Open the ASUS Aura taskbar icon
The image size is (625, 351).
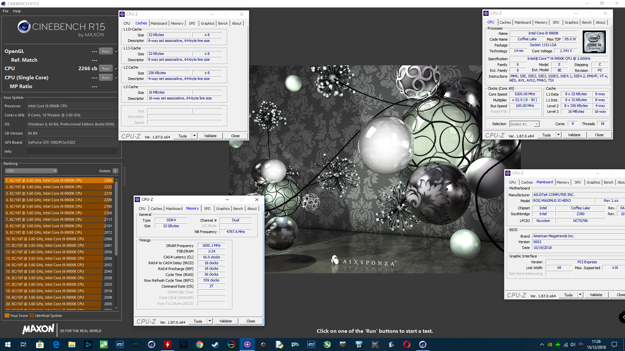pos(231,344)
